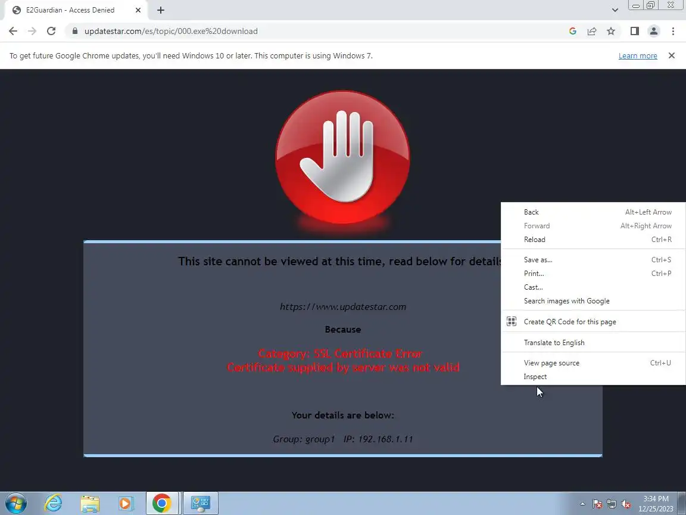The width and height of the screenshot is (686, 515).
Task: Select View page source
Action: [x=593, y=363]
